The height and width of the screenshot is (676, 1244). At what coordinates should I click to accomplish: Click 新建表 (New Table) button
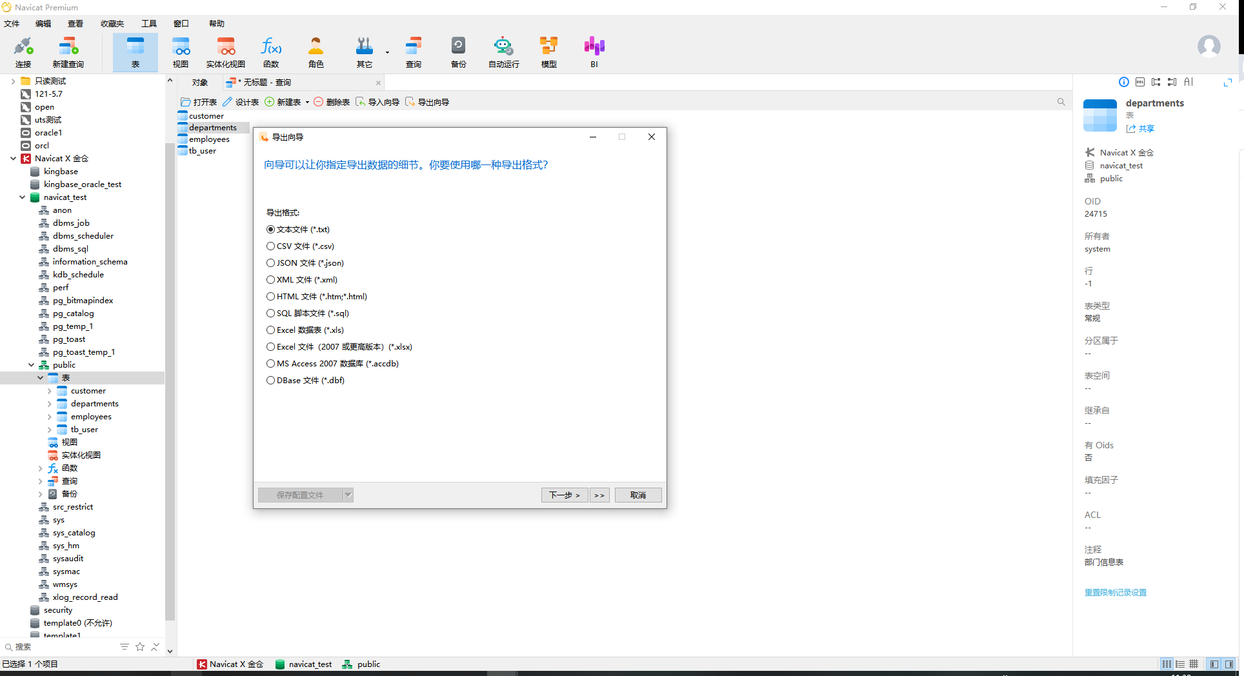[283, 102]
